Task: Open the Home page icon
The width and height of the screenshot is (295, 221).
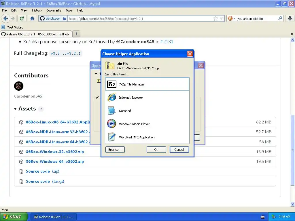Action: point(32,18)
